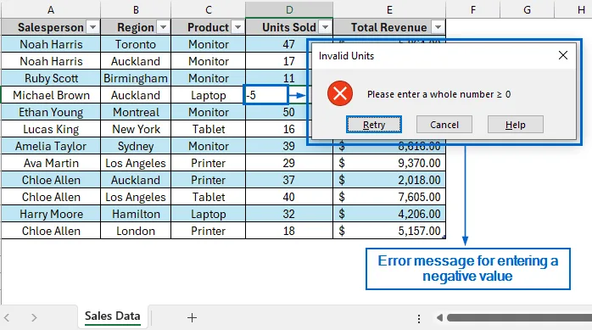Click the Units Sold cell with 18
The height and width of the screenshot is (330, 592).
[289, 231]
